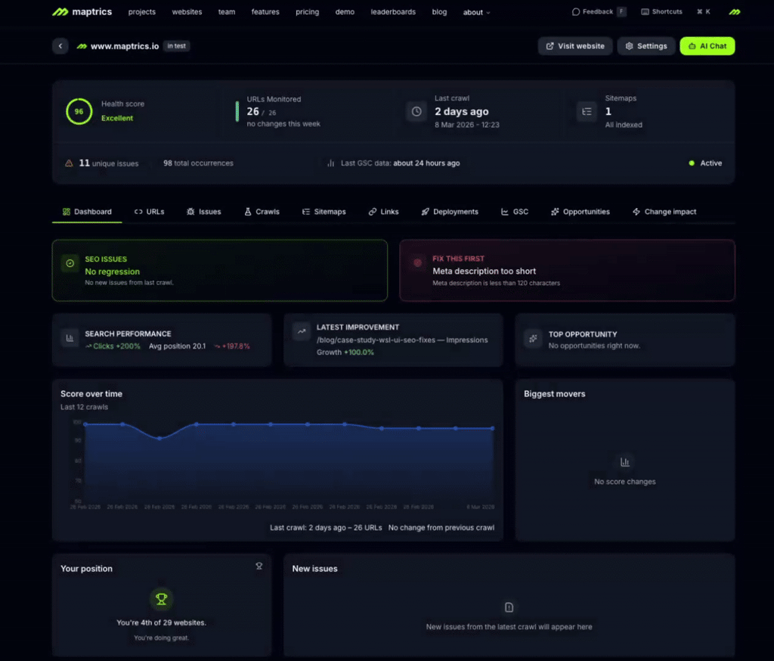774x661 pixels.
Task: Open the Deployments tab
Action: pos(450,212)
